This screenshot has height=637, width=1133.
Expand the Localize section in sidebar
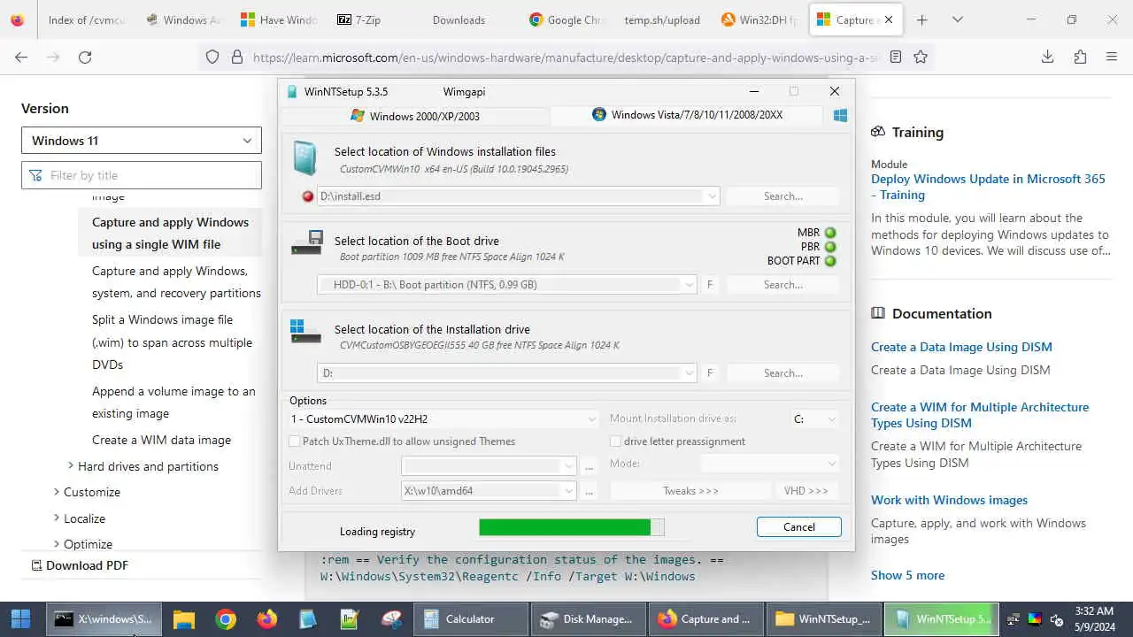pyautogui.click(x=57, y=518)
